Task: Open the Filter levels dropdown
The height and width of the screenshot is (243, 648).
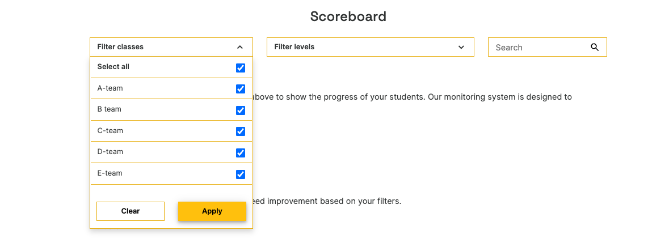Action: 370,47
